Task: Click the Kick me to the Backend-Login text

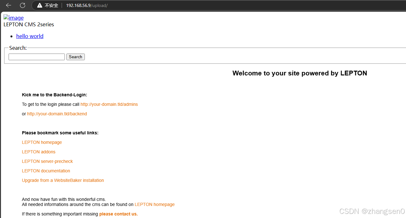Action: (54, 95)
